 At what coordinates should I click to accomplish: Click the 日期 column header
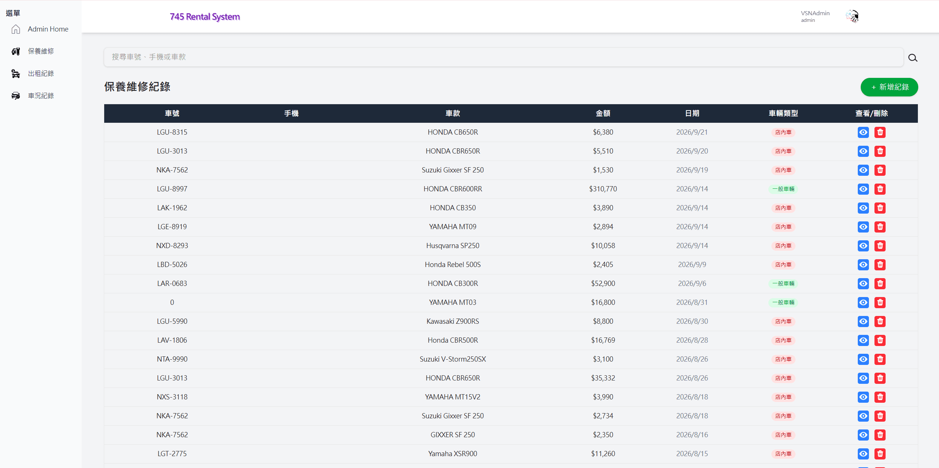pos(692,113)
